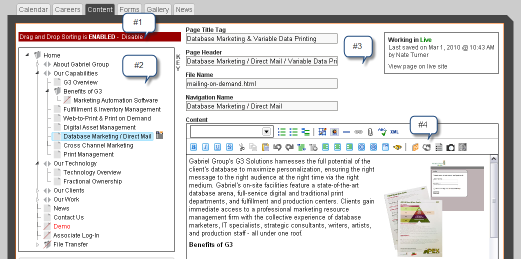Click the blockquote indent icon

point(301,147)
